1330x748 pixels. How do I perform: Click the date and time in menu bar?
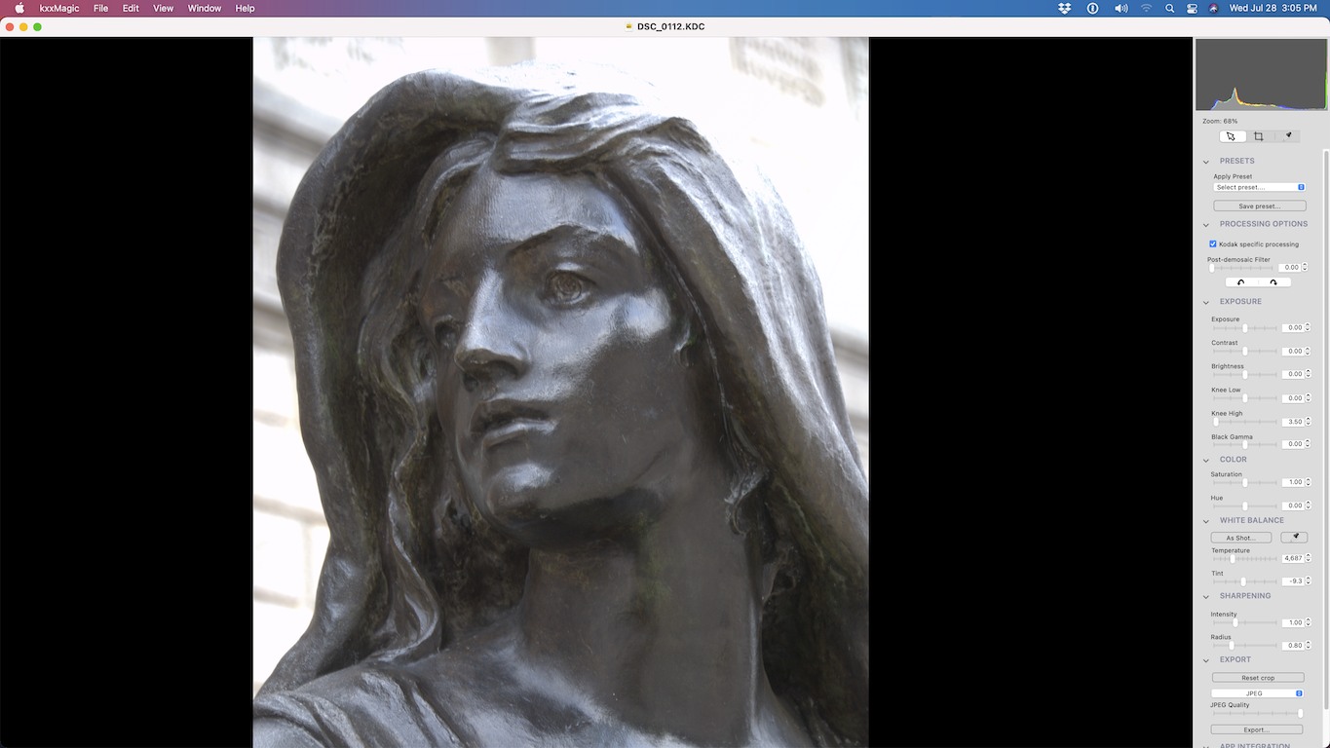coord(1273,8)
